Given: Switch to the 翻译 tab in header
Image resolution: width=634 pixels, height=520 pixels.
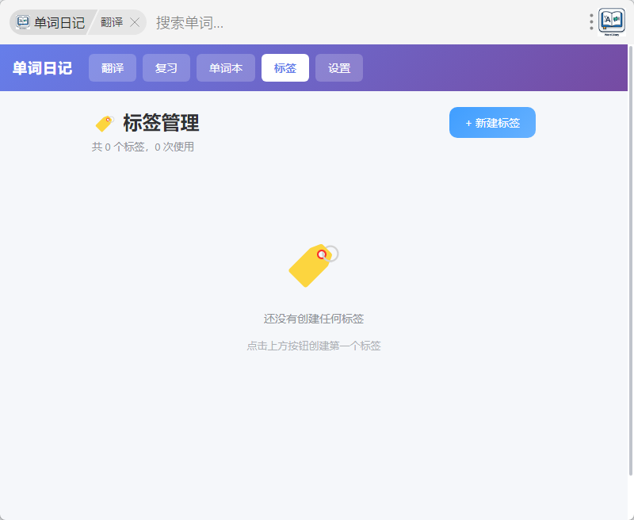Looking at the screenshot, I should (113, 68).
